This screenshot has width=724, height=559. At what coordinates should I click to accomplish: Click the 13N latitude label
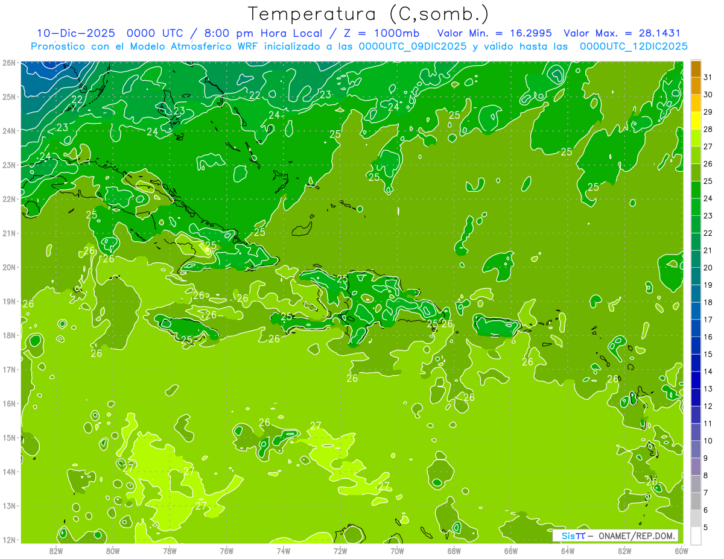(x=9, y=506)
